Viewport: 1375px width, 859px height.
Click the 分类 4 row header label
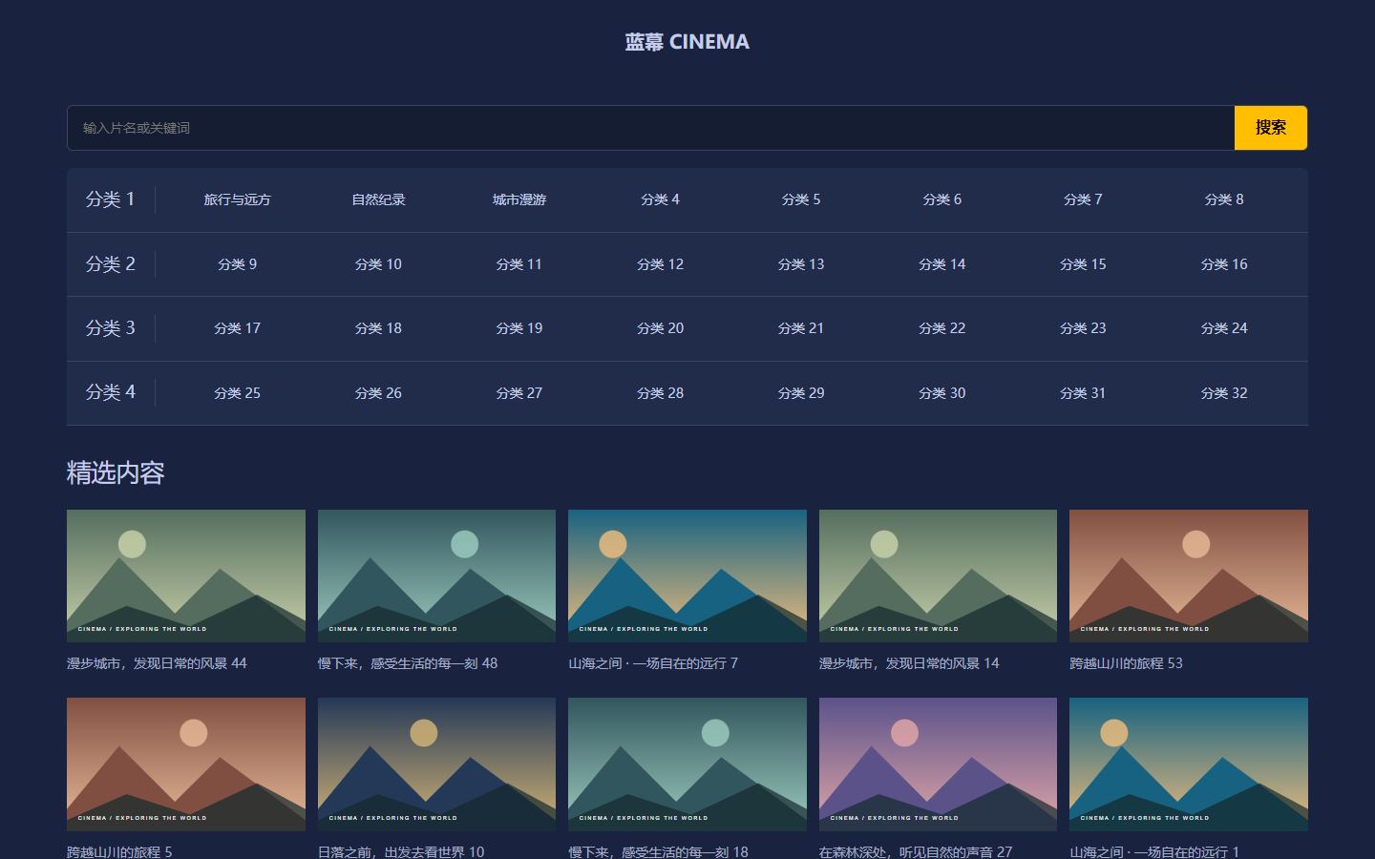pyautogui.click(x=111, y=392)
